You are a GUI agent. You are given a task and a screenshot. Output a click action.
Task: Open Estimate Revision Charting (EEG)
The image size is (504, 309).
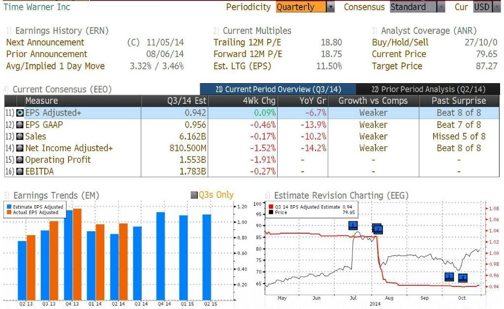coord(341,195)
